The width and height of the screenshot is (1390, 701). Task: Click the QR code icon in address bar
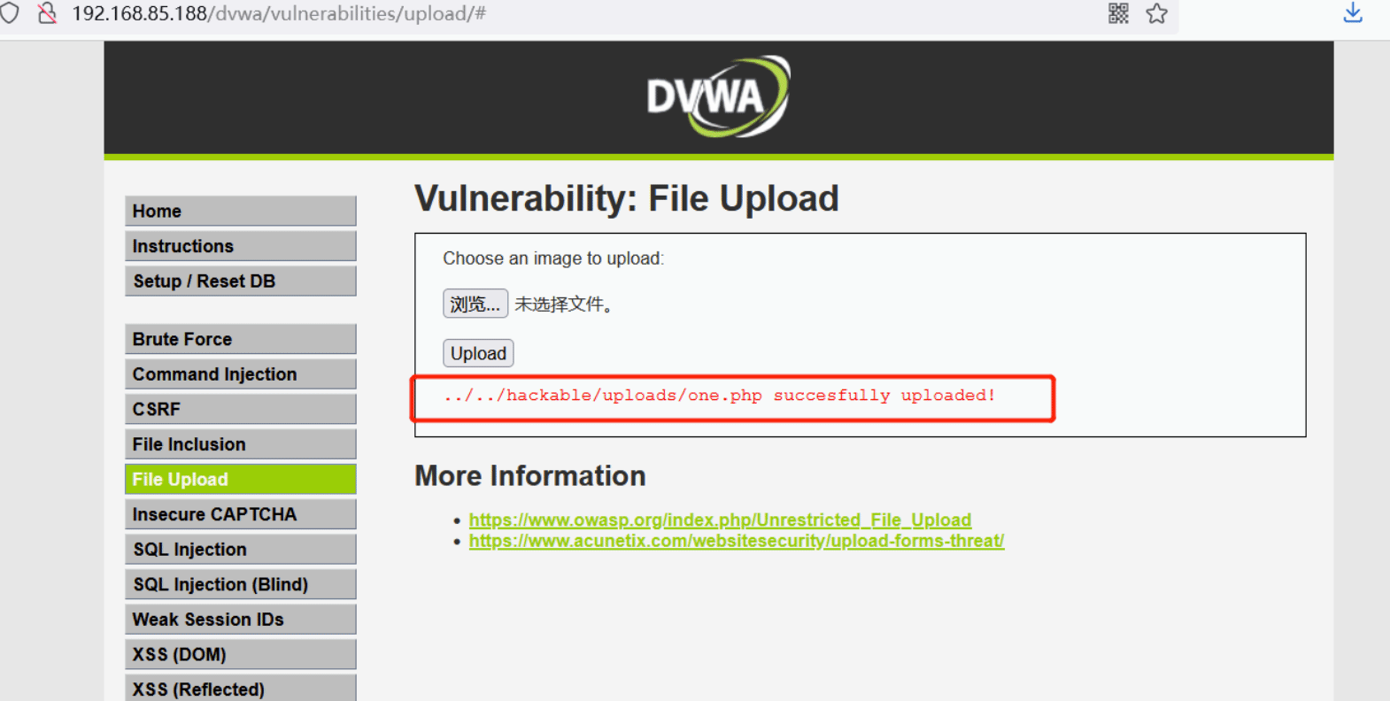[1118, 13]
